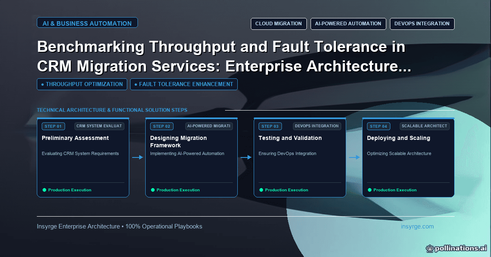
Task: Click the Production Execution status under Testing and Validation
Action: pyautogui.click(x=284, y=190)
